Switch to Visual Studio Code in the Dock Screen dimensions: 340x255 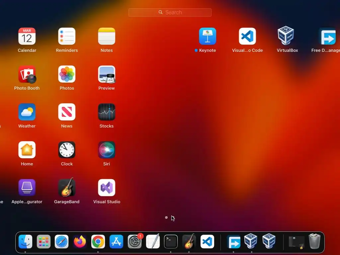pyautogui.click(x=207, y=242)
